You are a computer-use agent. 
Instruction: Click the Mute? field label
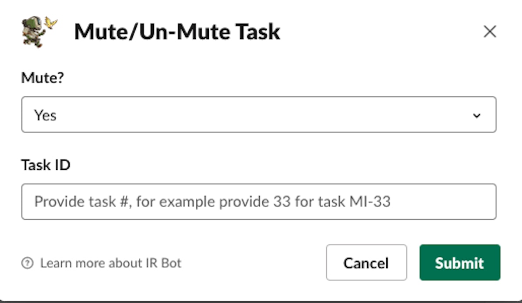43,78
